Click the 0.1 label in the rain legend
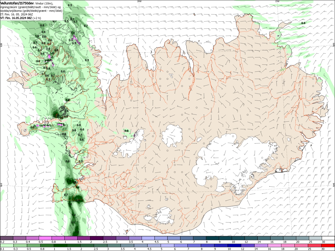The width and height of the screenshot is (335, 251). point(2,249)
